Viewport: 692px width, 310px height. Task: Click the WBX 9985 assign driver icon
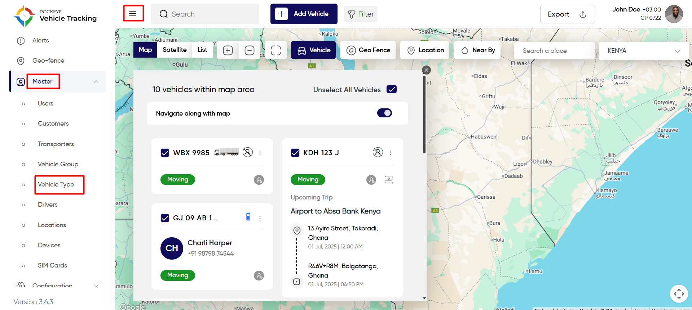click(x=259, y=180)
